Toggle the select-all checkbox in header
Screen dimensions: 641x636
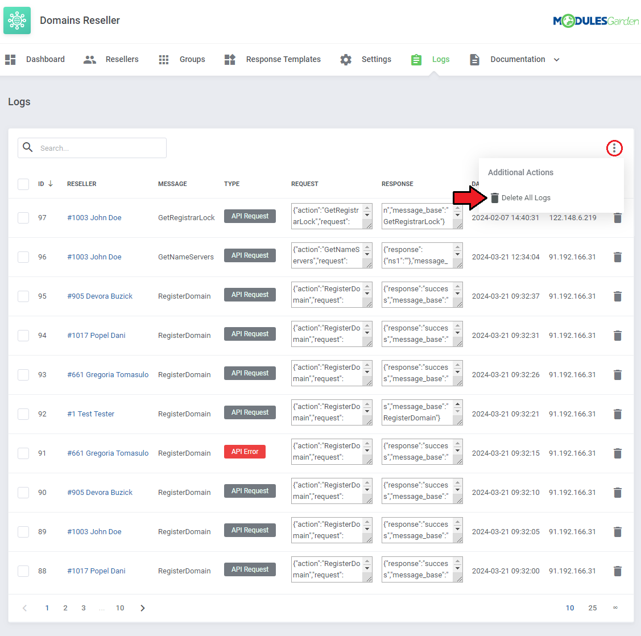[x=23, y=184]
